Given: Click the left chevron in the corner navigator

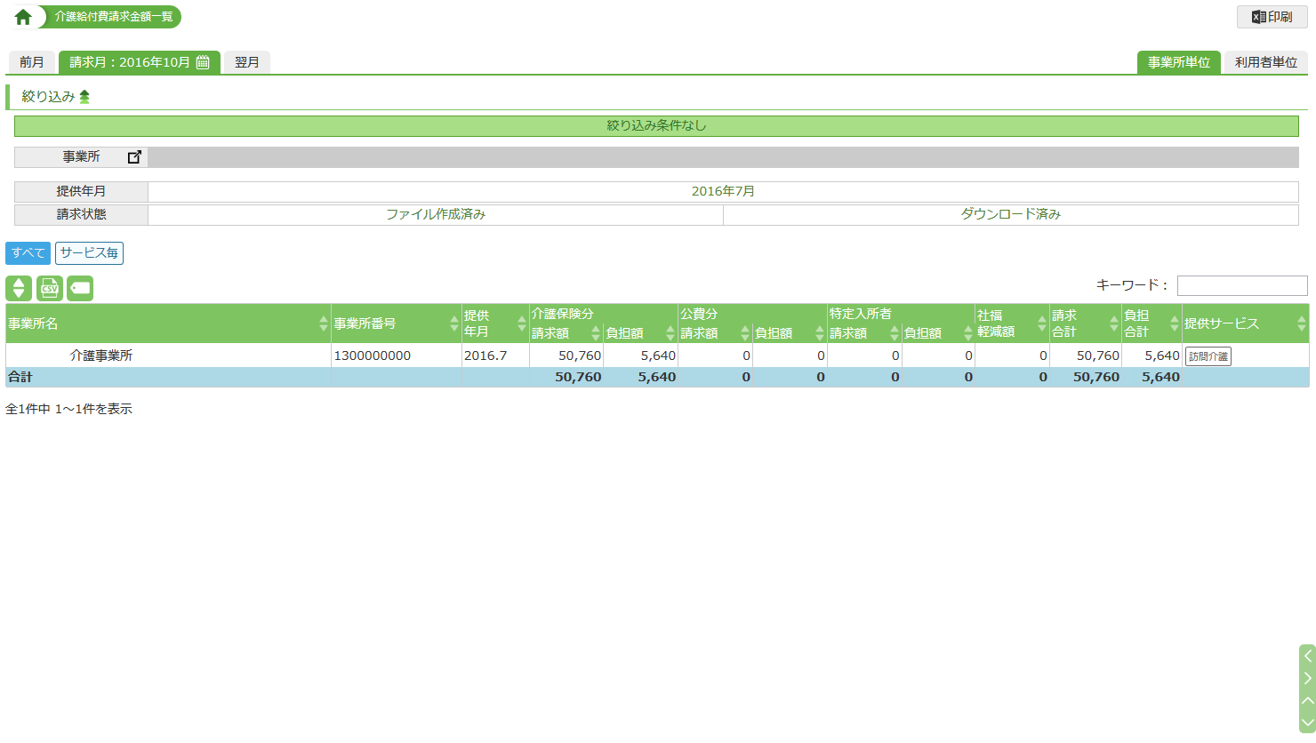Looking at the screenshot, I should coord(1307,656).
